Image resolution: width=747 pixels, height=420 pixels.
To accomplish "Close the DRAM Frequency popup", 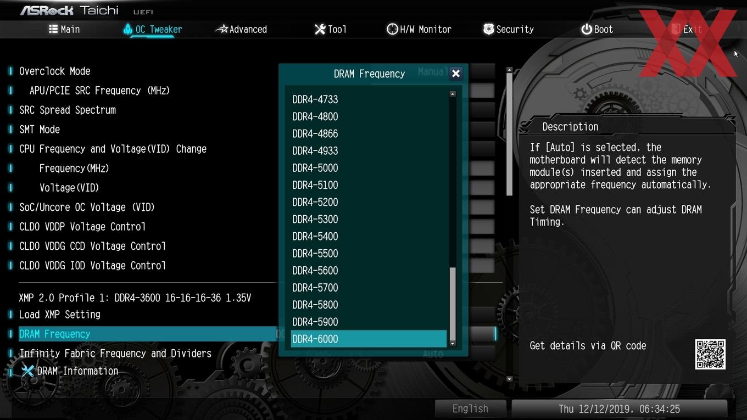I will tap(455, 74).
